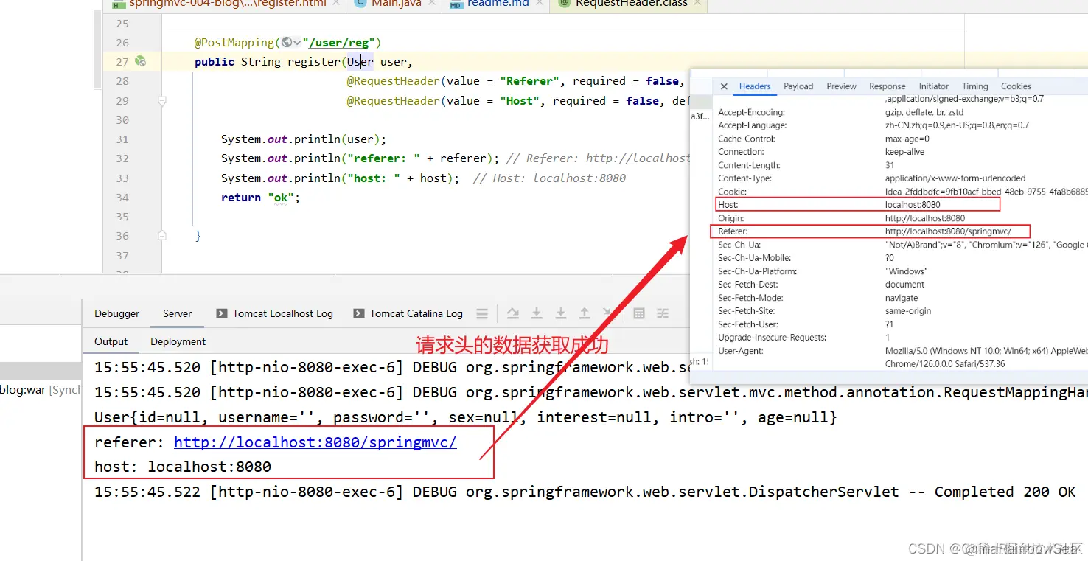Screen dimensions: 1088x561
Task: Close the DevTools request details panel
Action: tap(724, 86)
